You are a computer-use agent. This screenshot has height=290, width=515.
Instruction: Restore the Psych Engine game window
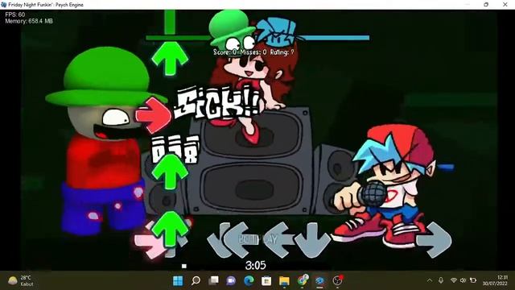pyautogui.click(x=486, y=5)
